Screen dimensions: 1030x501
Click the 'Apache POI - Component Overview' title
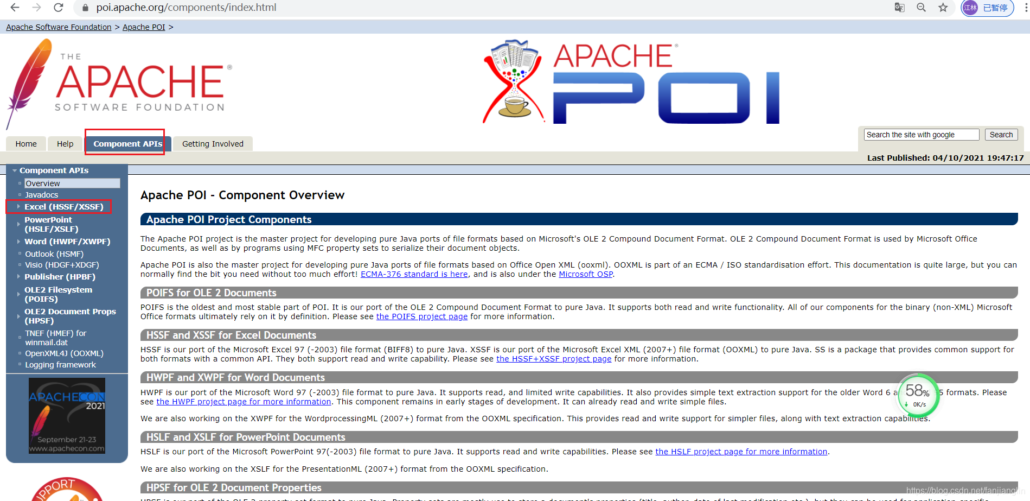click(x=242, y=195)
